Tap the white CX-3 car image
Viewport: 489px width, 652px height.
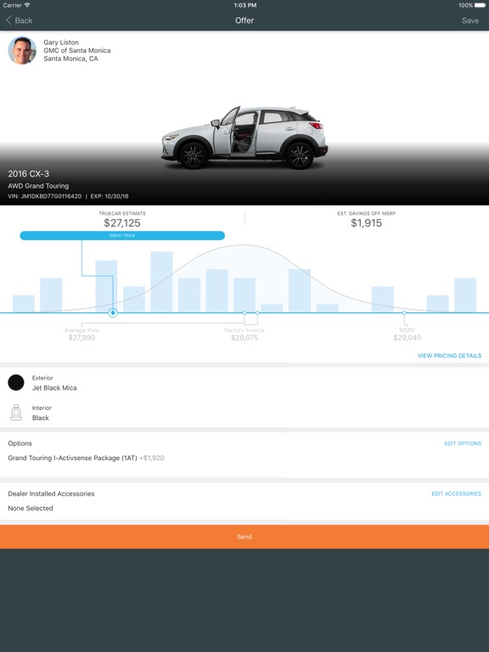click(x=244, y=138)
